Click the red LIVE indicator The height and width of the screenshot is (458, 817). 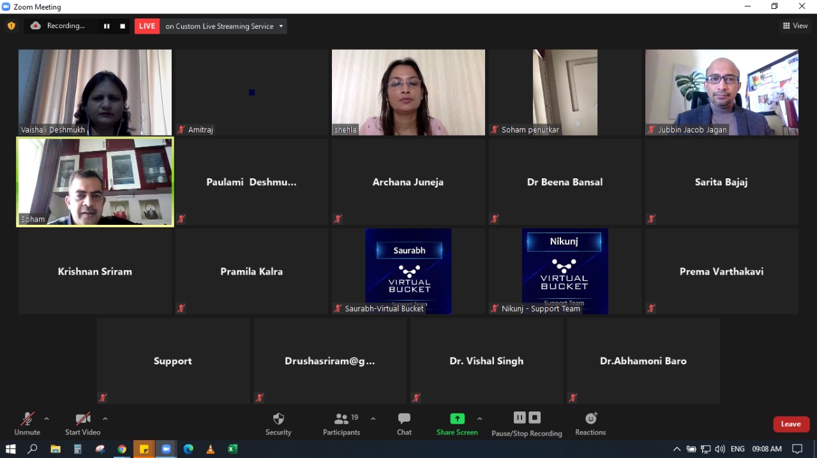tap(147, 26)
